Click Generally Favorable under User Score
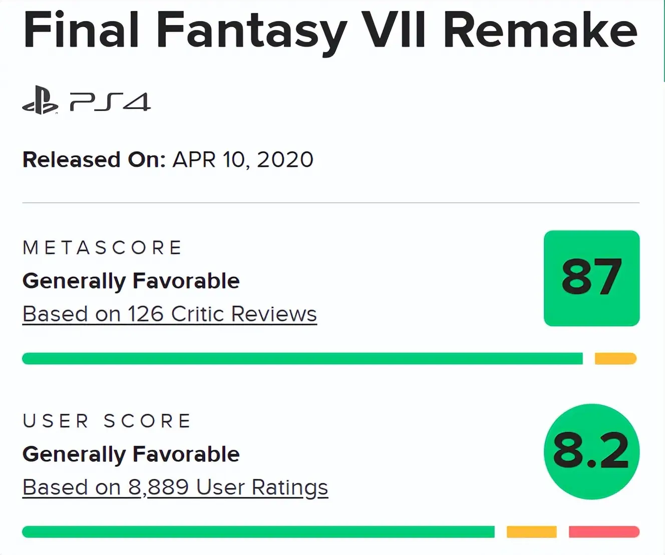 pos(131,454)
